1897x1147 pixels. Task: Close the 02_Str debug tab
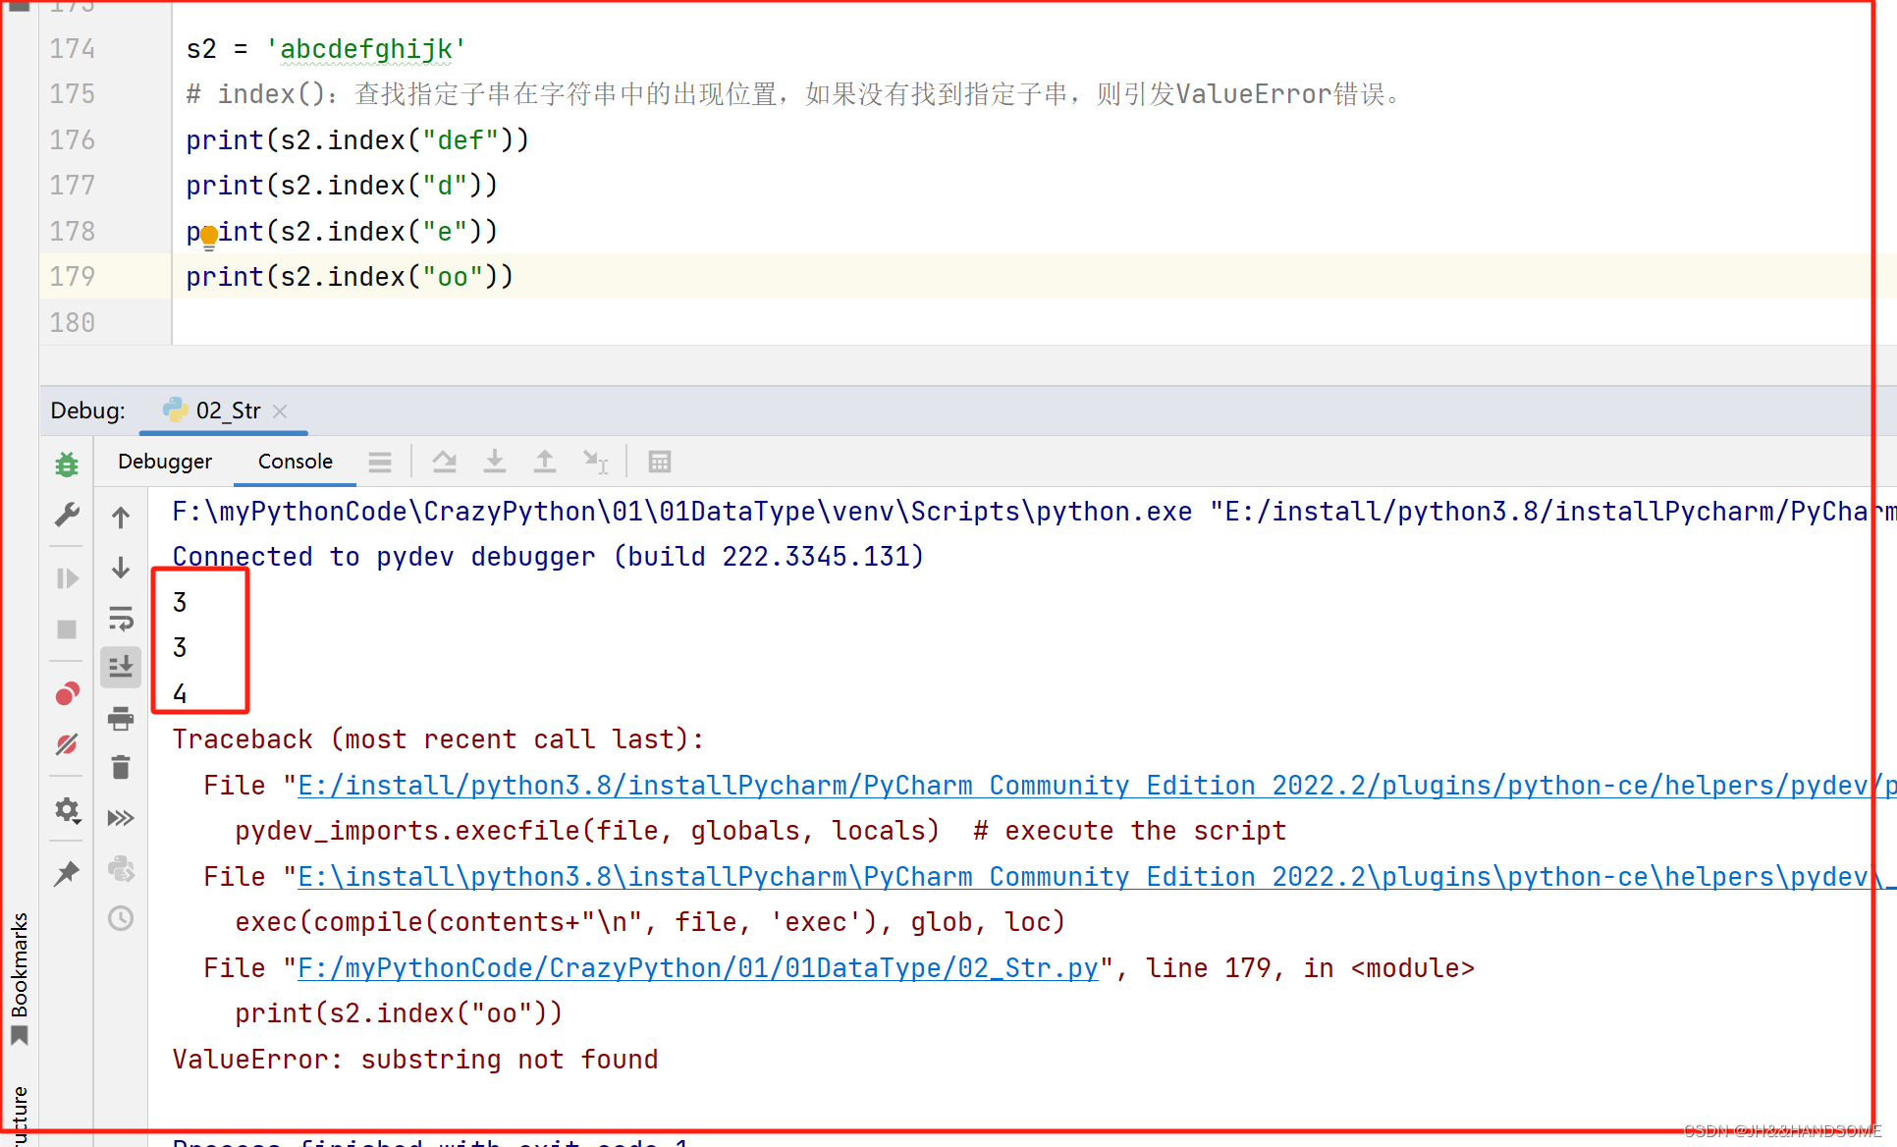pos(280,411)
